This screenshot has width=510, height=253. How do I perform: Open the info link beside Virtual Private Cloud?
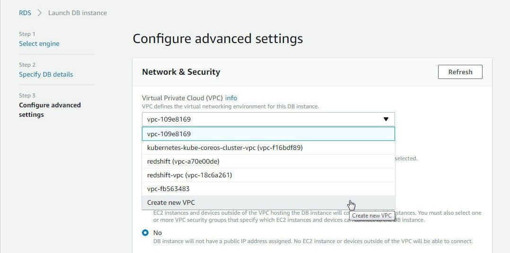pos(231,98)
